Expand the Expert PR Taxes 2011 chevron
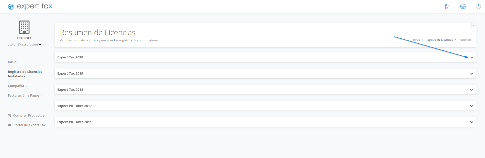 [472, 122]
